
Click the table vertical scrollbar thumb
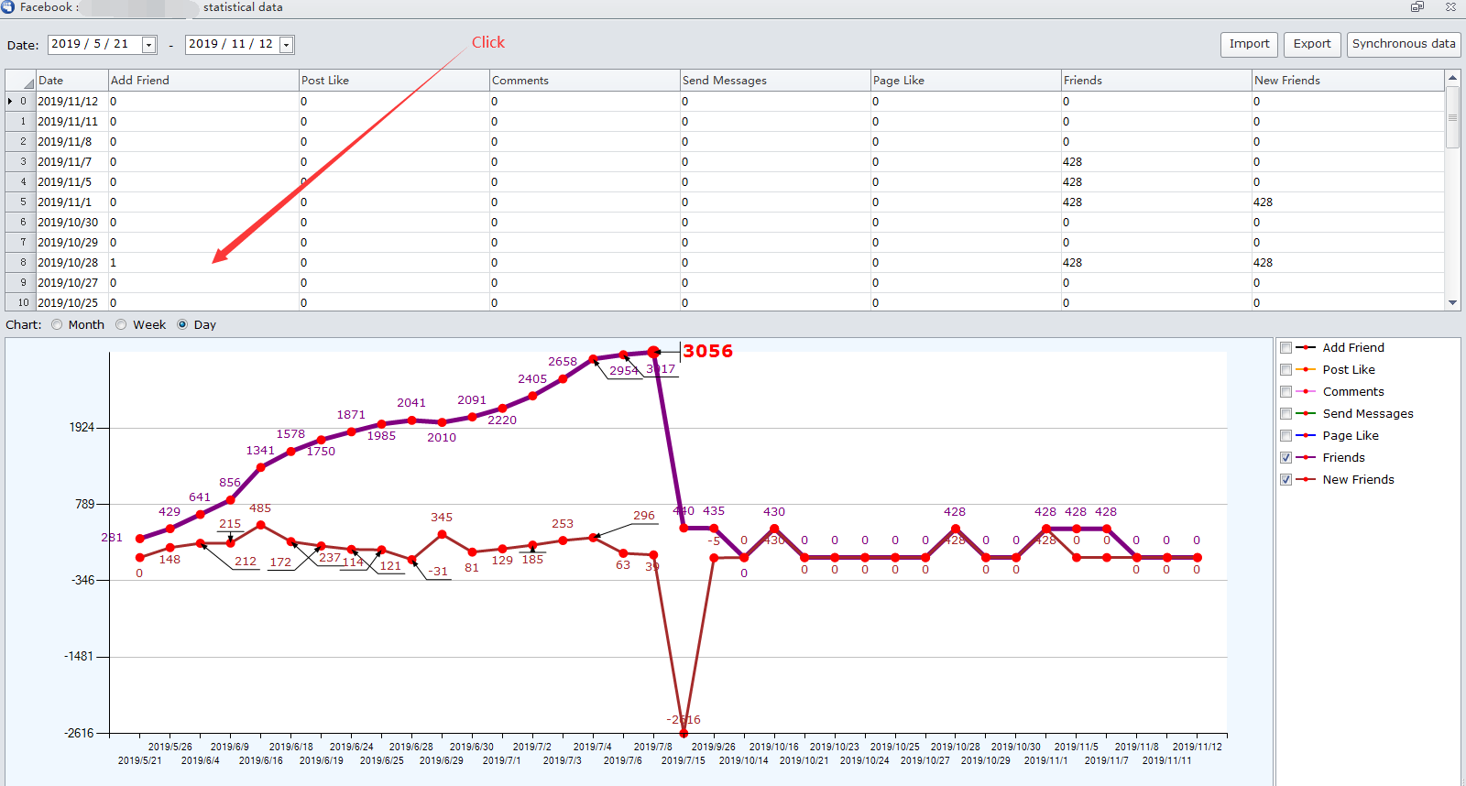point(1452,117)
